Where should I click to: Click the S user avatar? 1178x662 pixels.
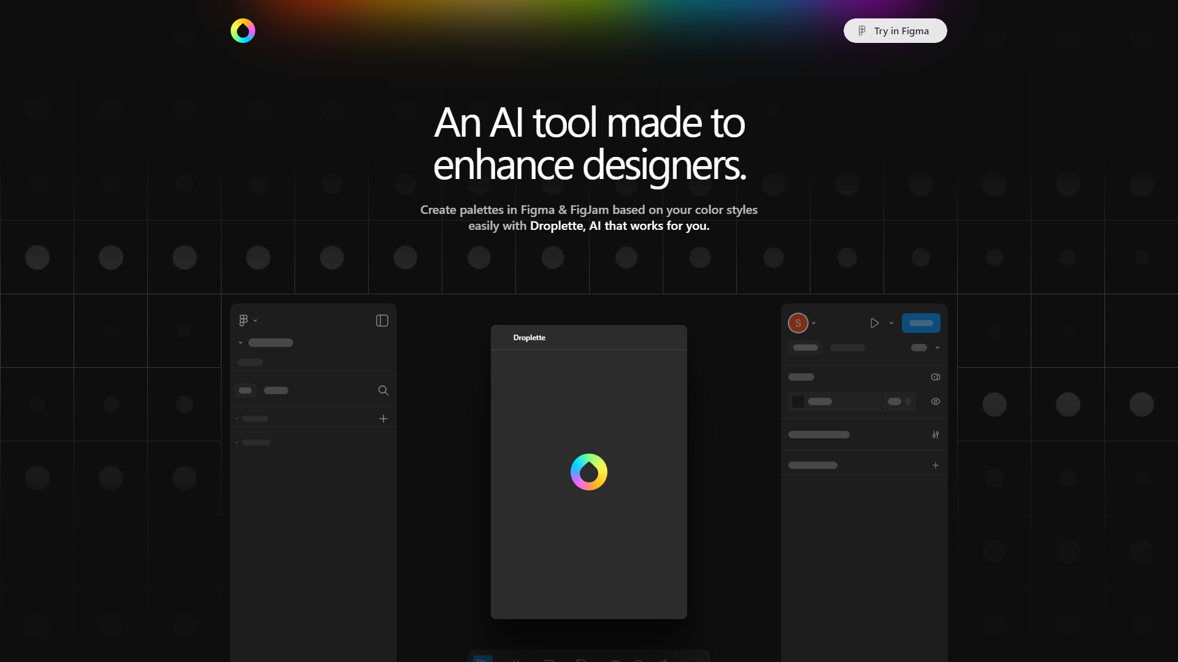[x=798, y=323]
